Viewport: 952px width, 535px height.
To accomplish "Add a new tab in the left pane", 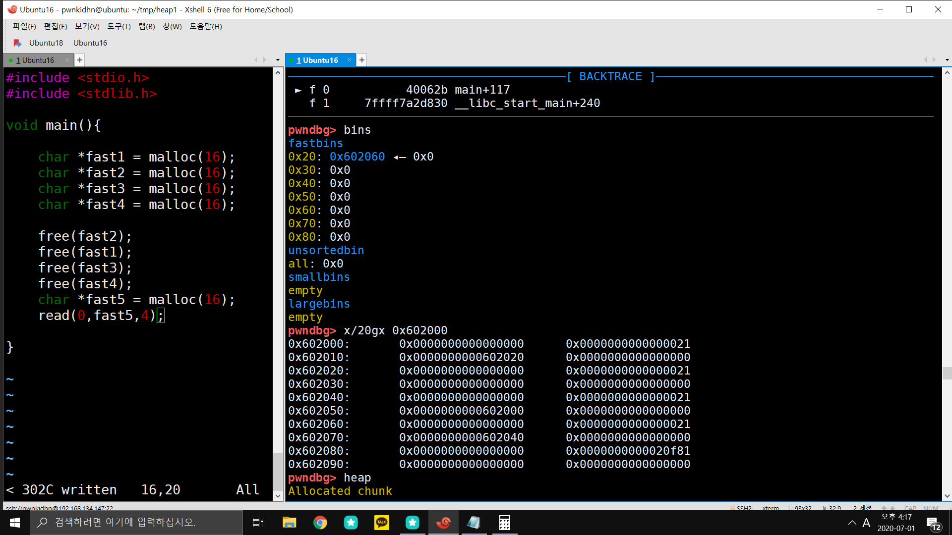I will pos(80,60).
